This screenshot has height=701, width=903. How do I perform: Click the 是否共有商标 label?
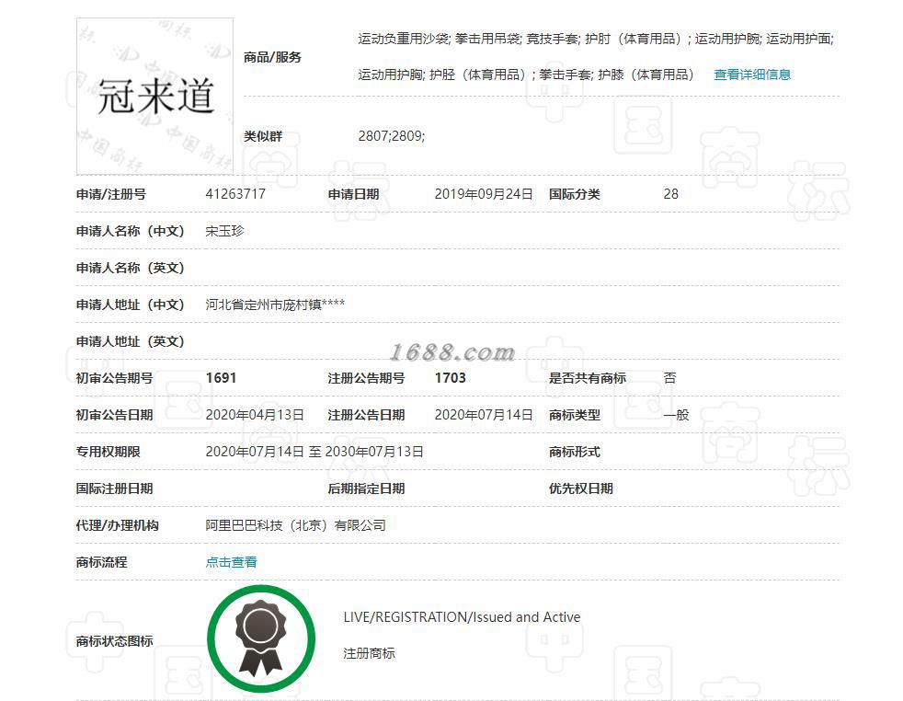click(588, 378)
